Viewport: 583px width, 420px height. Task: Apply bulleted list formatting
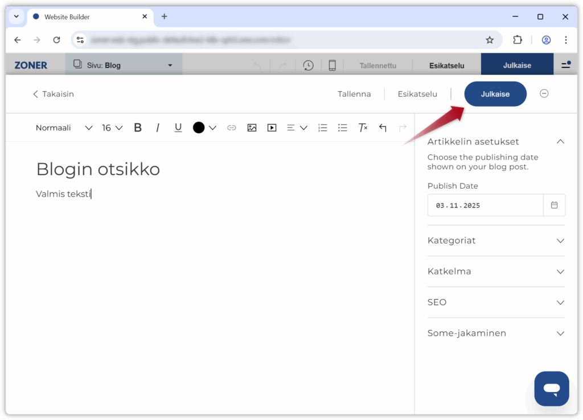pyautogui.click(x=342, y=128)
